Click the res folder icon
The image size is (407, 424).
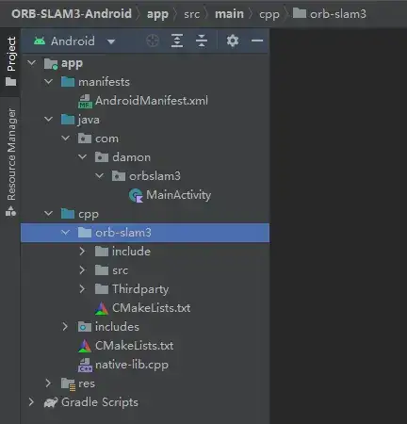point(68,384)
